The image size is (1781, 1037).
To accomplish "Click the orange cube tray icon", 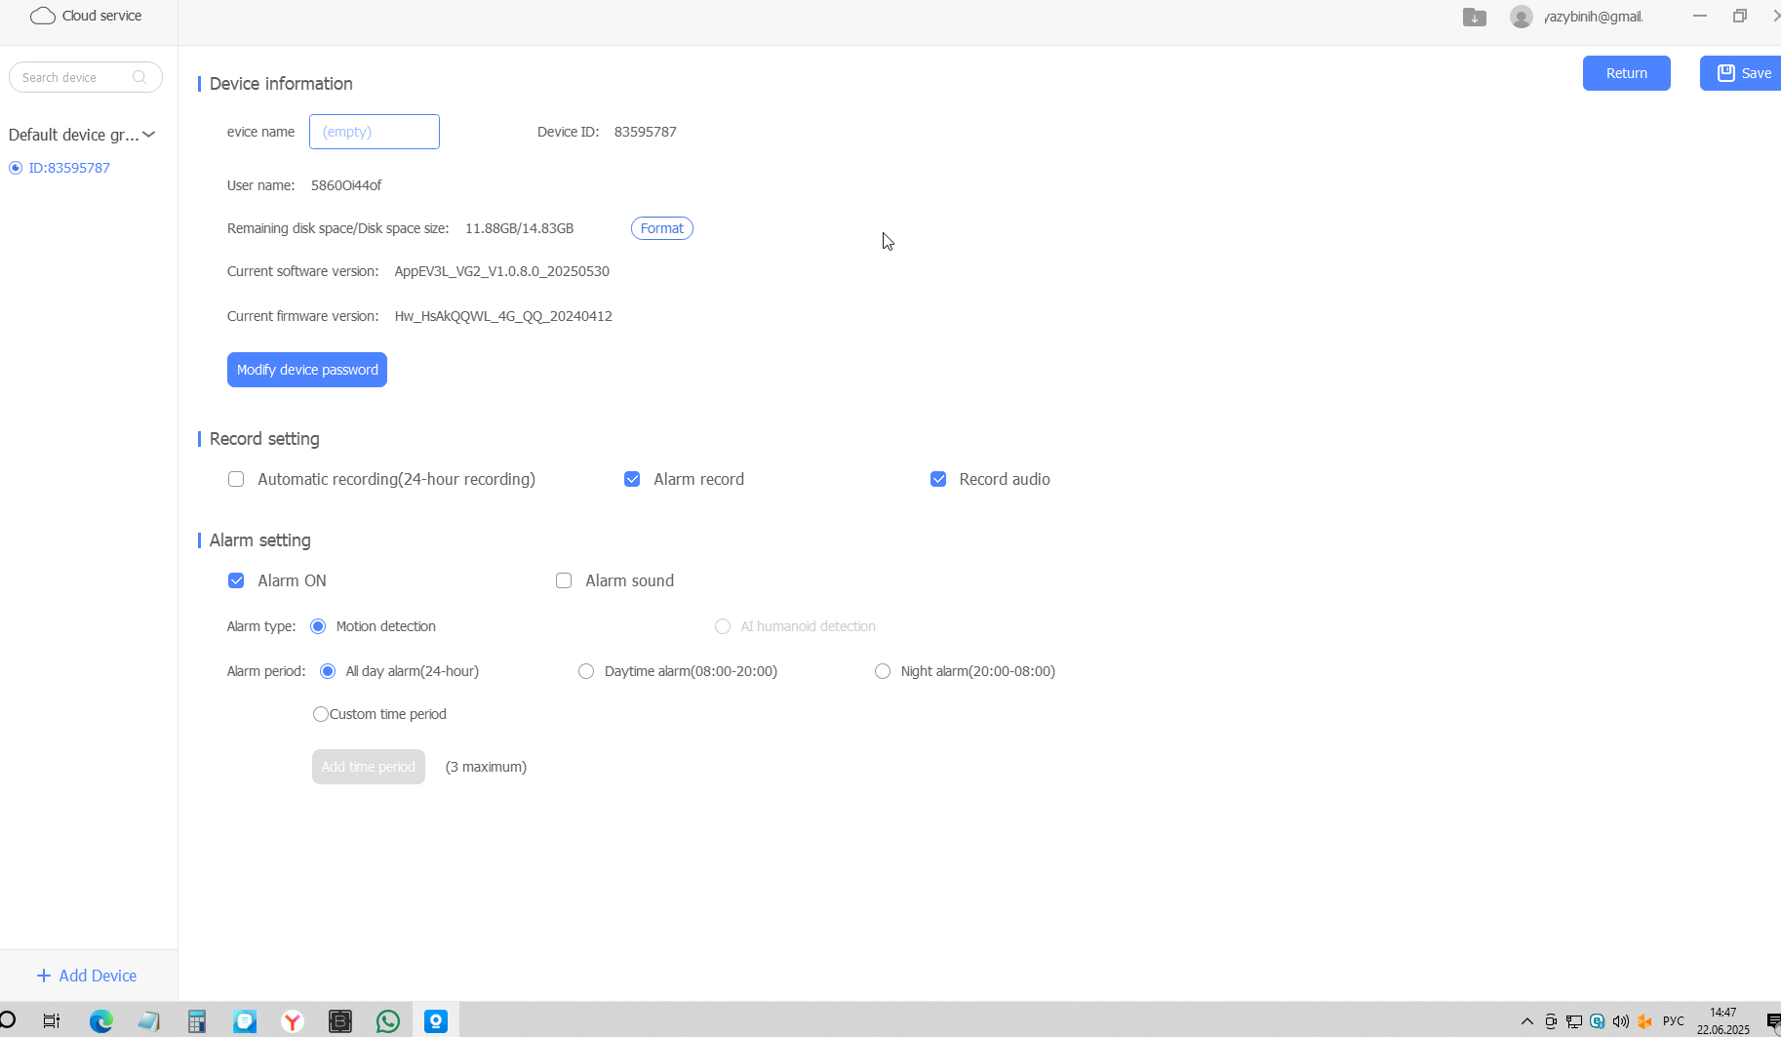I will pos(1645,1021).
